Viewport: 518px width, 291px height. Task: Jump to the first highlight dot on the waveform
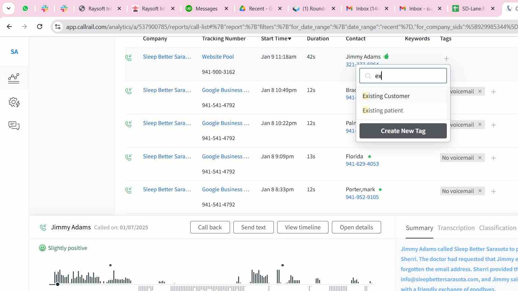point(110,265)
